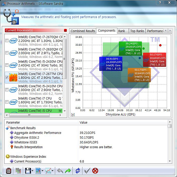
Task: Select the blue 36.91GIPS result box
Action: point(111,64)
